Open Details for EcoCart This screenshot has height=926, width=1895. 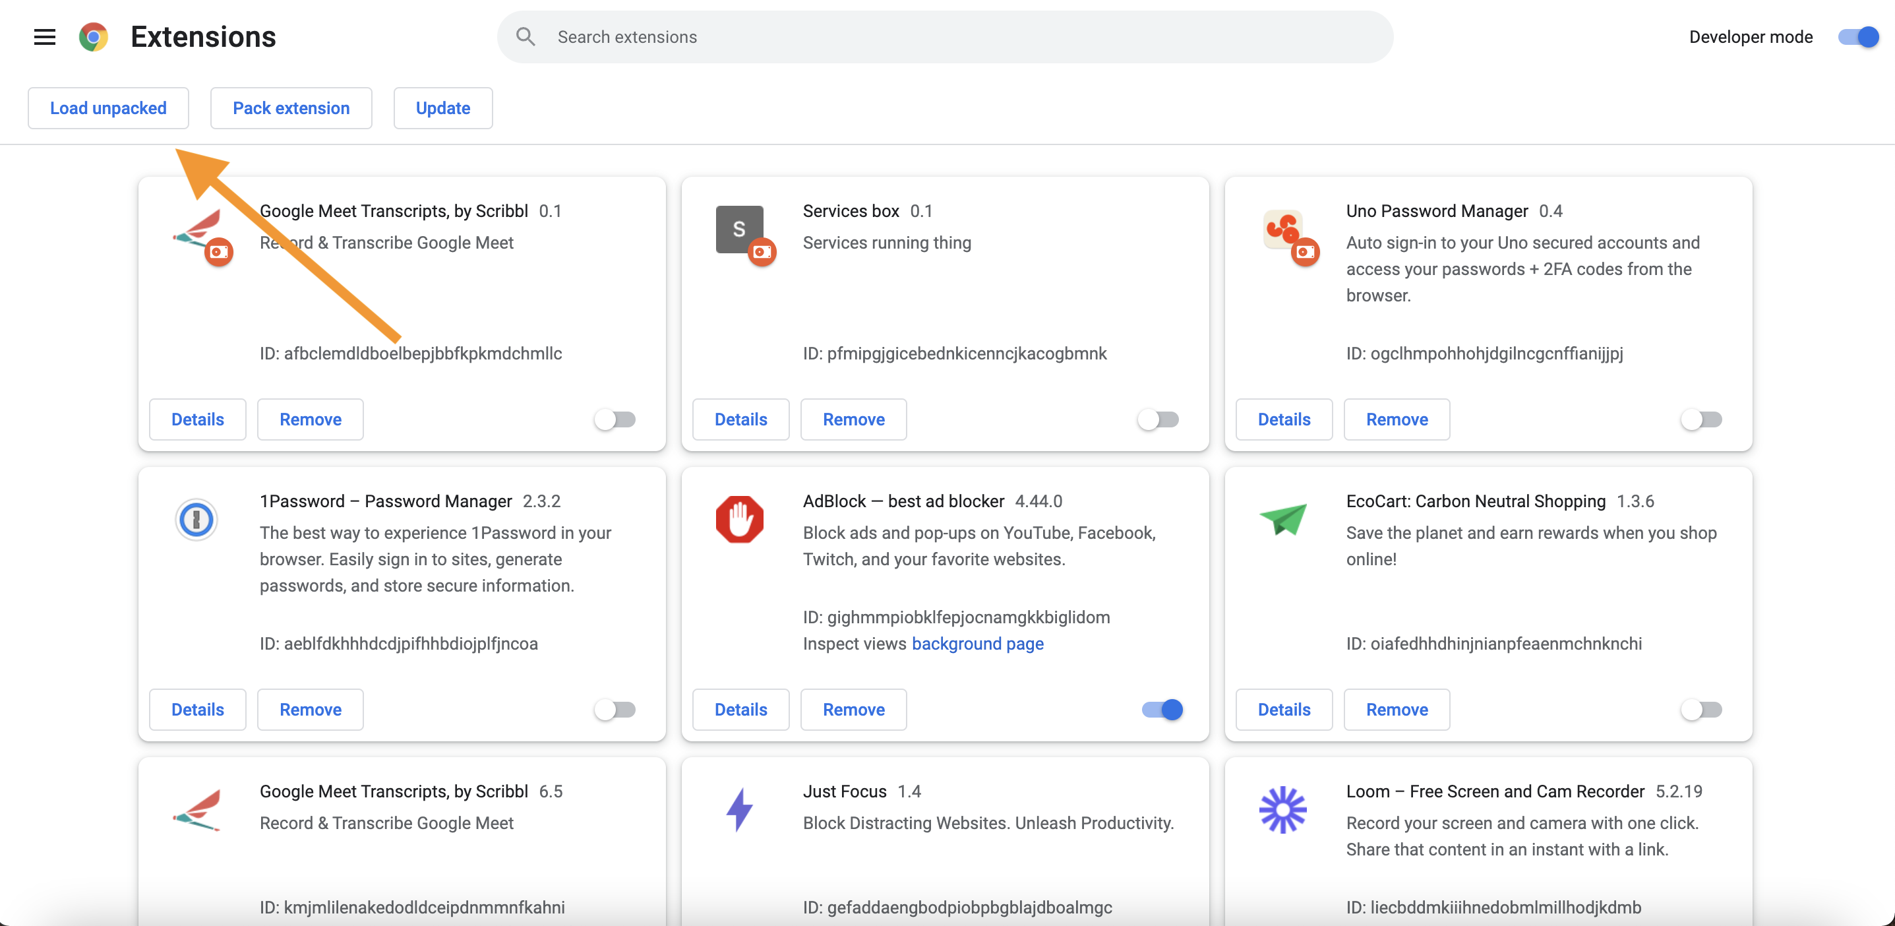[1284, 710]
